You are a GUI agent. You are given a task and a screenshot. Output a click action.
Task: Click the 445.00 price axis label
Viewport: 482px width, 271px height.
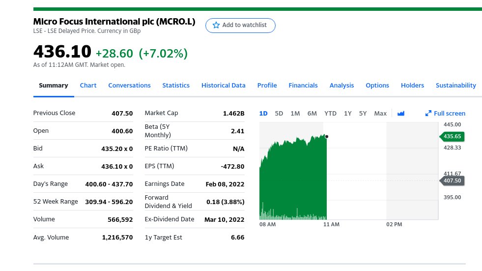[452, 124]
